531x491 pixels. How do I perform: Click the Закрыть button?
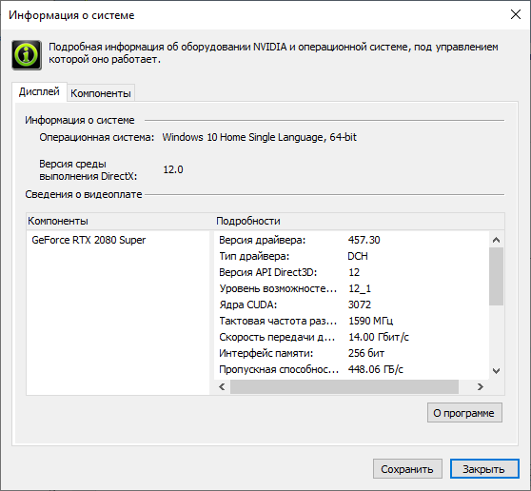click(484, 469)
